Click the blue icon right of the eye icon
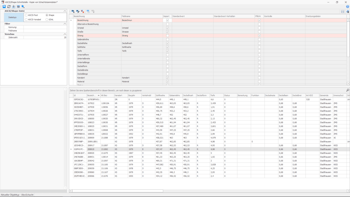This screenshot has height=197, width=350. (x=23, y=6)
